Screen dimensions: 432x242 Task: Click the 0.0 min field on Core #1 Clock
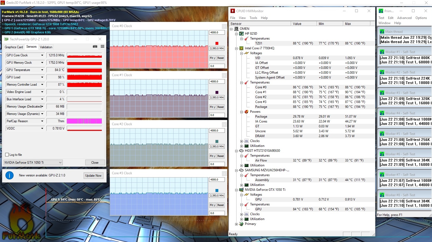(217, 115)
